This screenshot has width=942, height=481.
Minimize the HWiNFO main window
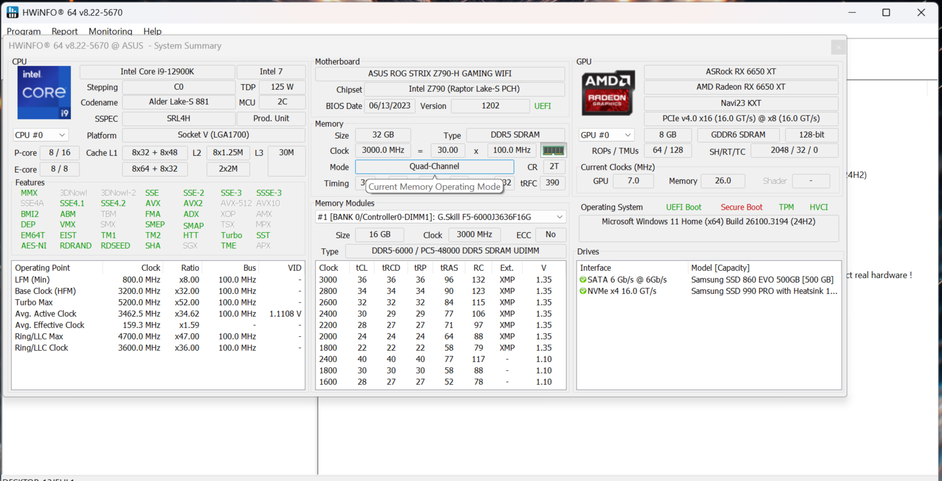852,12
